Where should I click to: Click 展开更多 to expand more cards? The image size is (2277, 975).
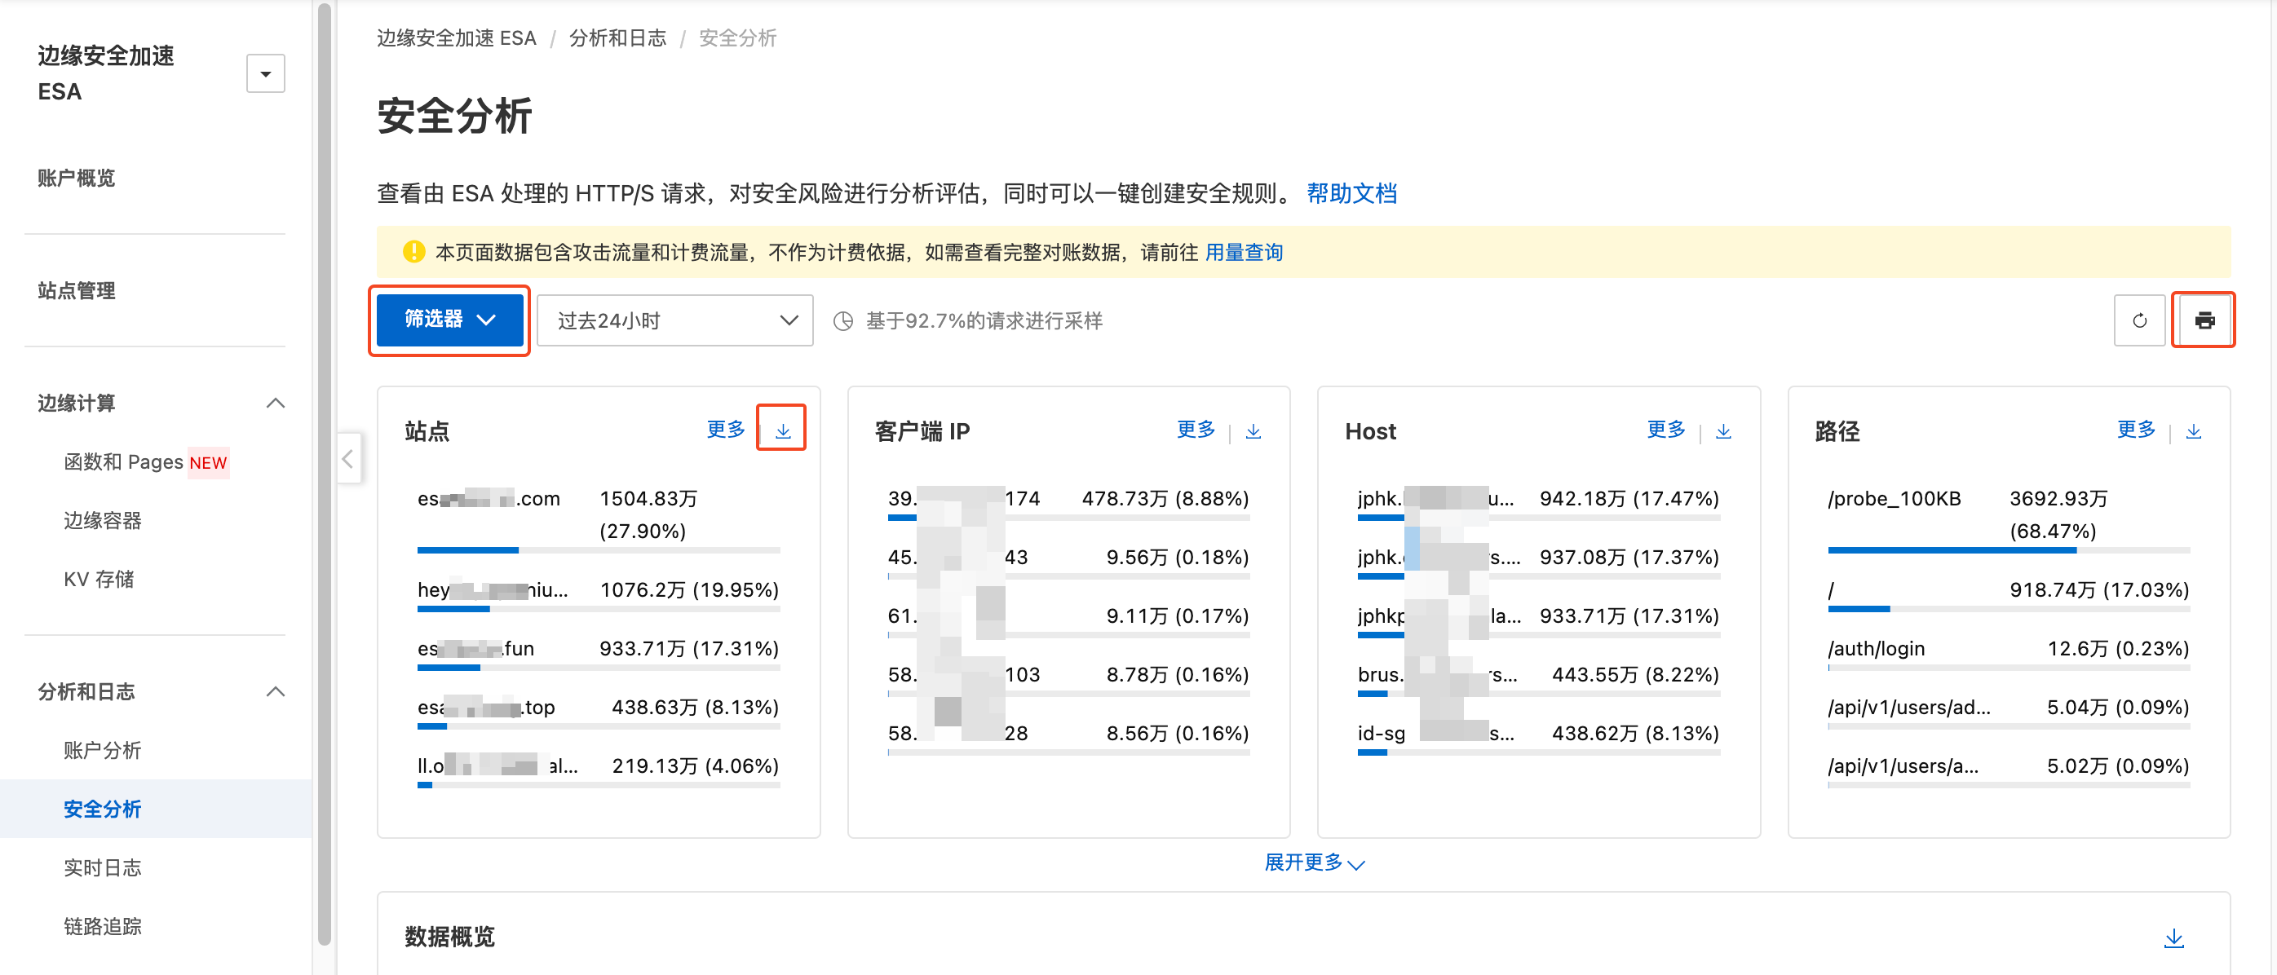click(1314, 862)
